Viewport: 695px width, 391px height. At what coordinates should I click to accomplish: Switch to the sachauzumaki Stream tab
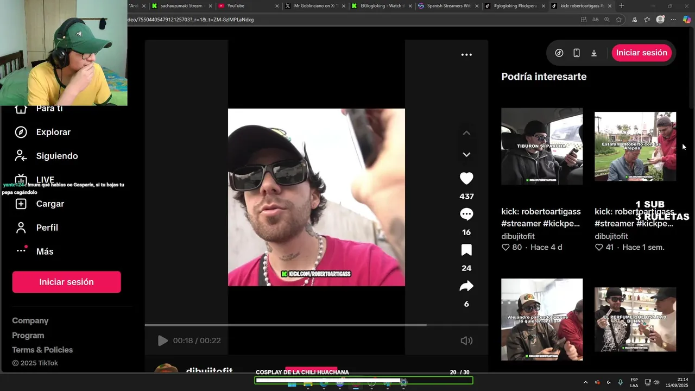point(181,6)
